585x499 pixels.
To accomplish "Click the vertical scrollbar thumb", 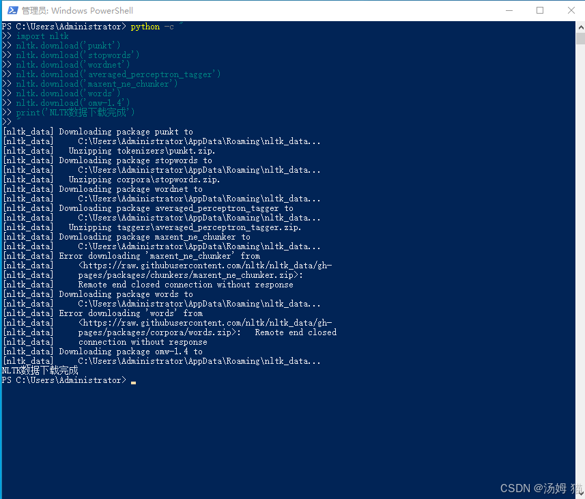I will click(580, 38).
